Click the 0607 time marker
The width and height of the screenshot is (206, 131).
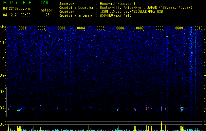click(140, 28)
